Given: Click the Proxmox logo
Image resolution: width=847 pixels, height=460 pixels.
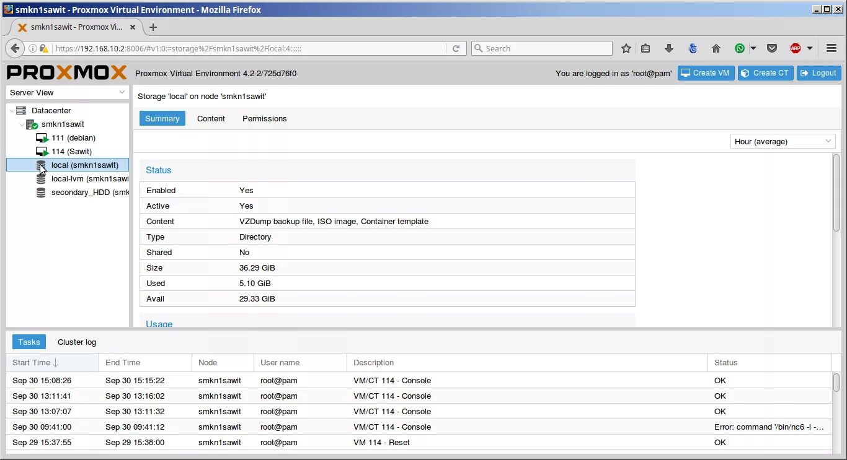Looking at the screenshot, I should click(67, 73).
